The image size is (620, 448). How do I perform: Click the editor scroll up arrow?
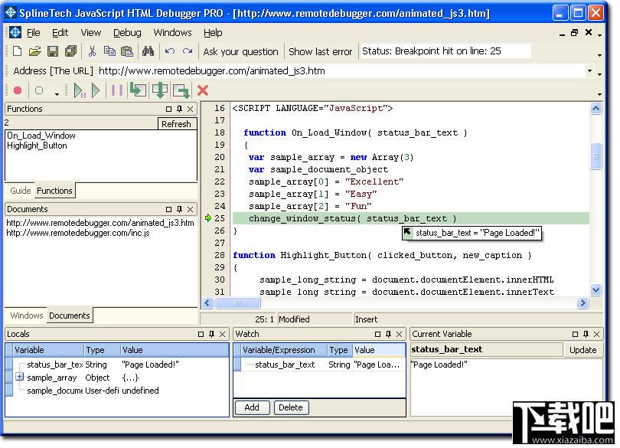[596, 108]
